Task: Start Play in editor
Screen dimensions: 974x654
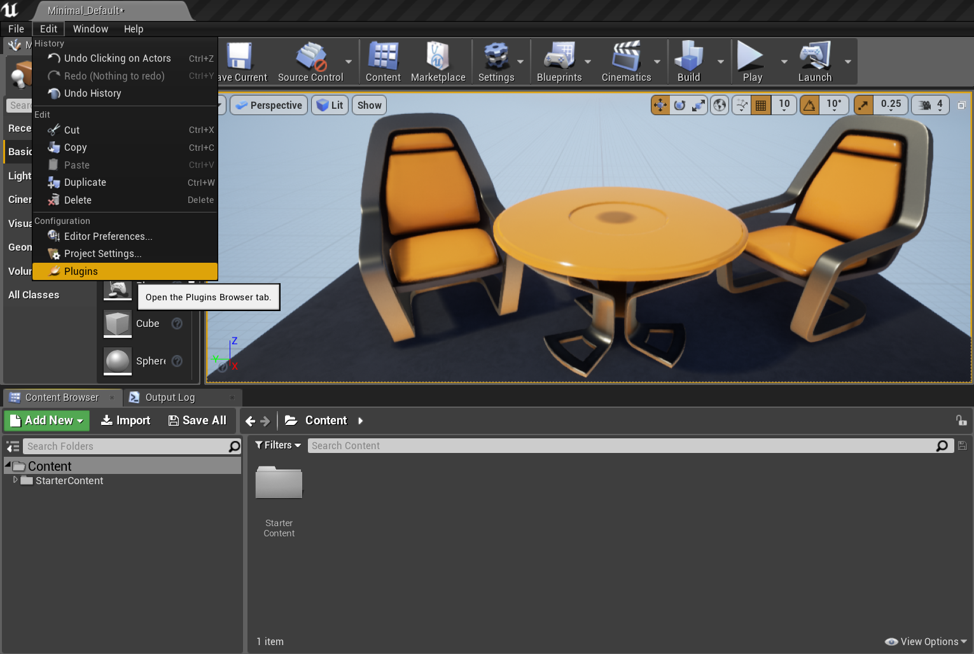Action: [x=752, y=62]
